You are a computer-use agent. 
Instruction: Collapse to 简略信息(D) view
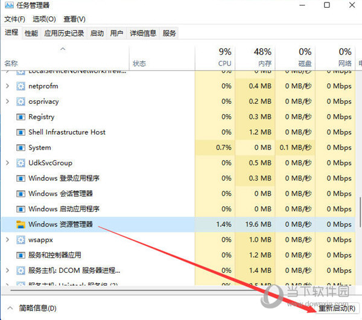point(32,308)
